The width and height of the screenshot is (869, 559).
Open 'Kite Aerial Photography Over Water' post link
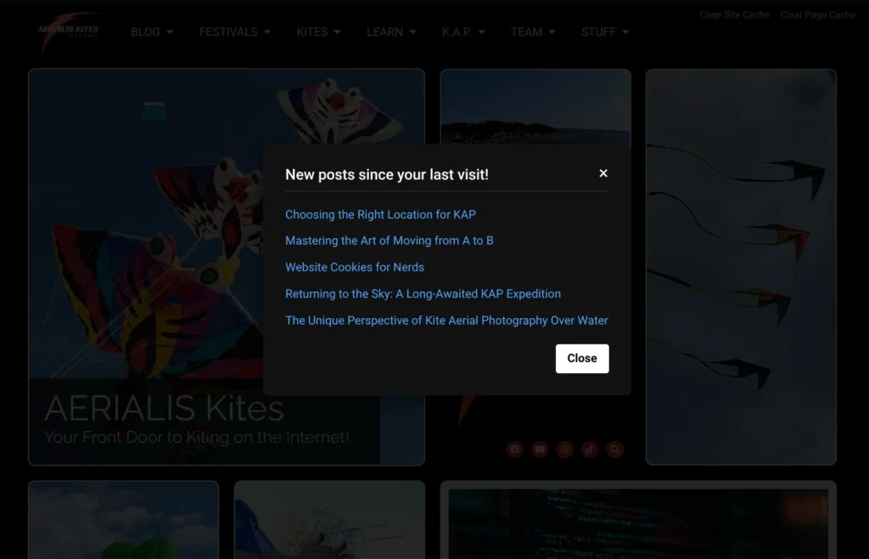pos(446,321)
